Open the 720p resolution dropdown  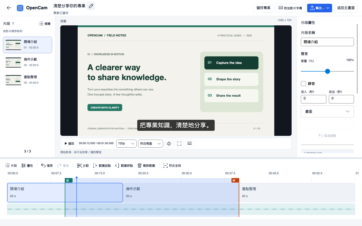[x=126, y=144]
